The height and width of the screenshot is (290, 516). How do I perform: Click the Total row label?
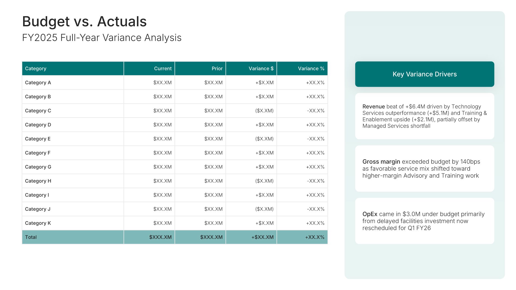[31, 237]
